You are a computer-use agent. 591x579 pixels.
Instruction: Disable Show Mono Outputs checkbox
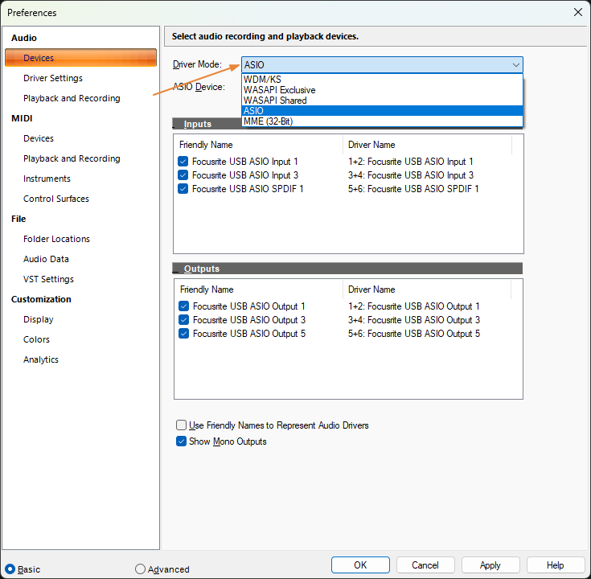click(x=181, y=441)
